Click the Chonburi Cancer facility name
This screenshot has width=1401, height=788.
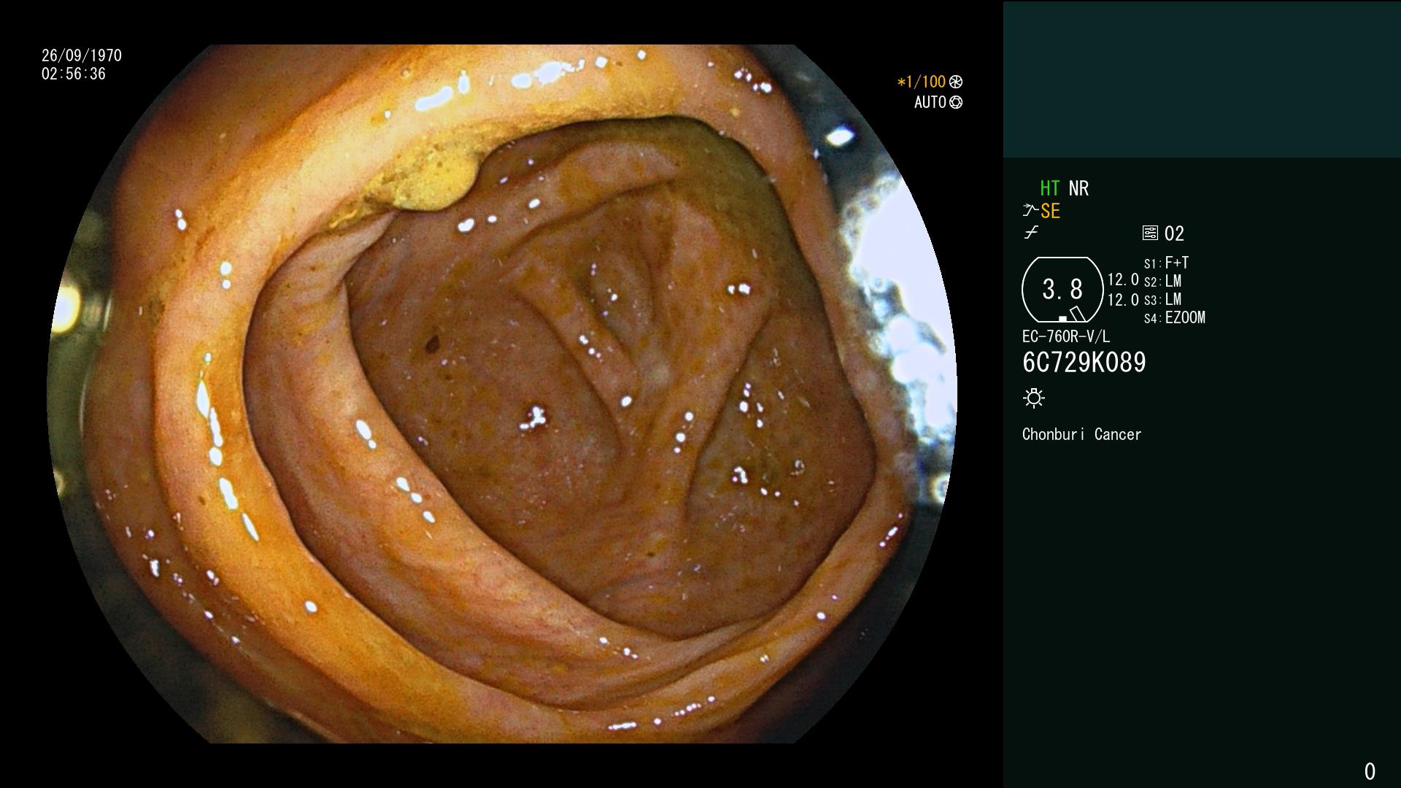point(1081,435)
